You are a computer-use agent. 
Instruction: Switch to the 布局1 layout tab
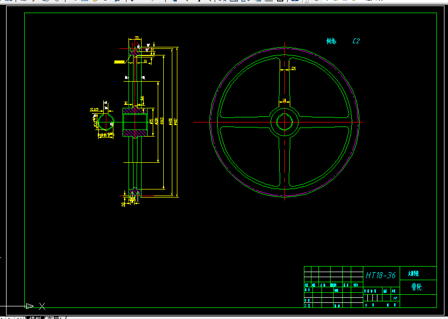pos(55,317)
